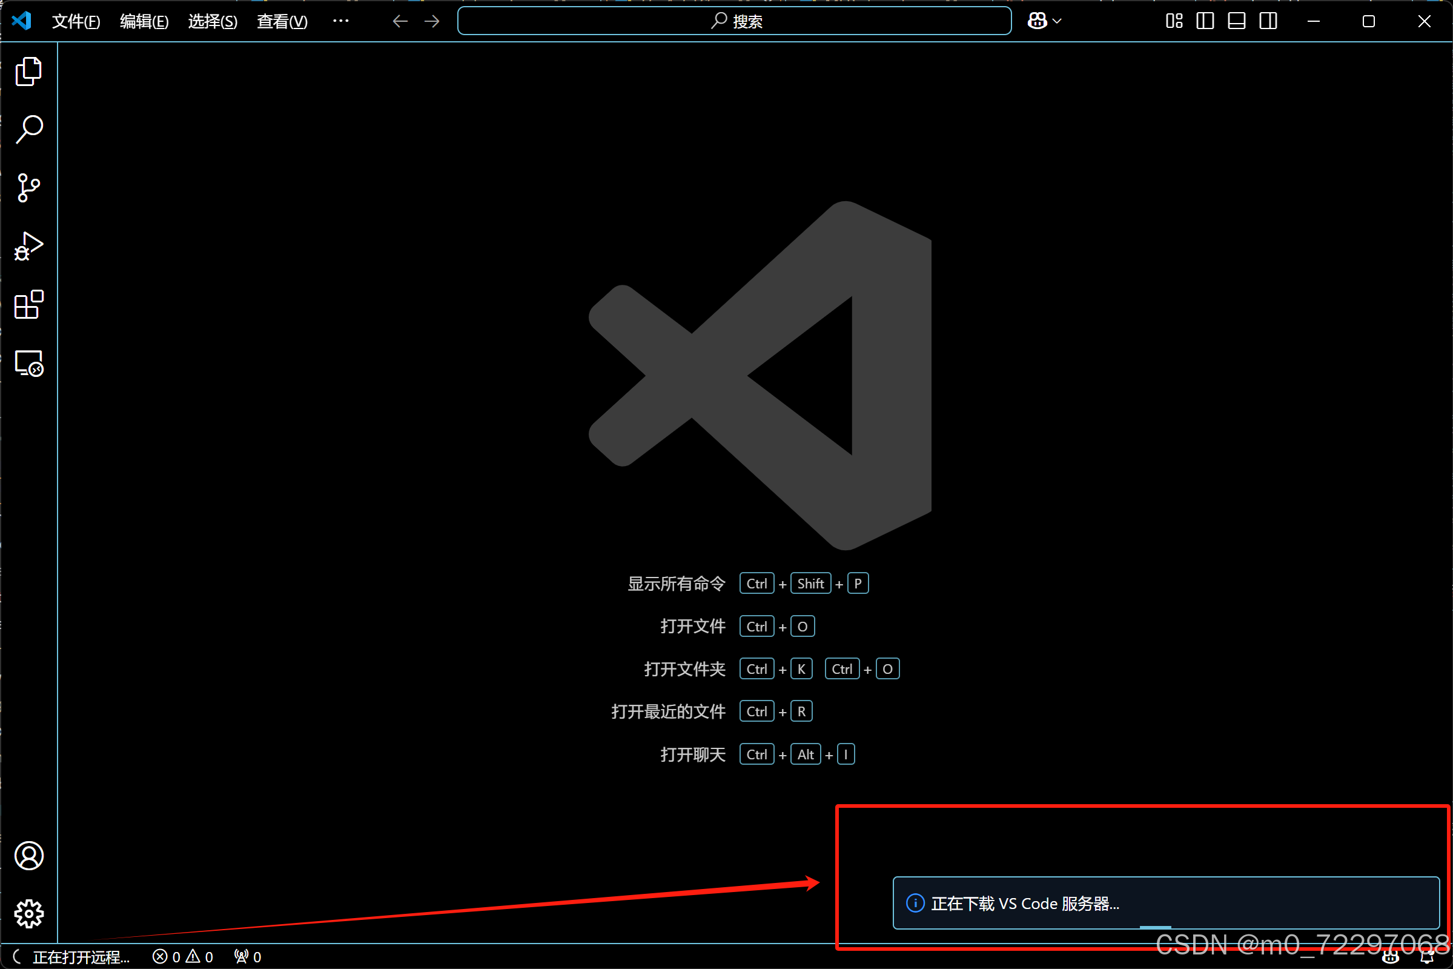Open the 编辑(E) menu
This screenshot has width=1453, height=969.
click(x=144, y=22)
